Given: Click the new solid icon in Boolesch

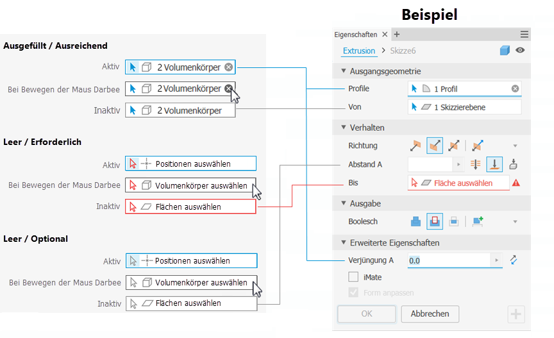Looking at the screenshot, I should click(477, 221).
